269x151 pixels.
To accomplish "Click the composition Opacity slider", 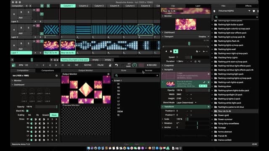I will pyautogui.click(x=46, y=107).
